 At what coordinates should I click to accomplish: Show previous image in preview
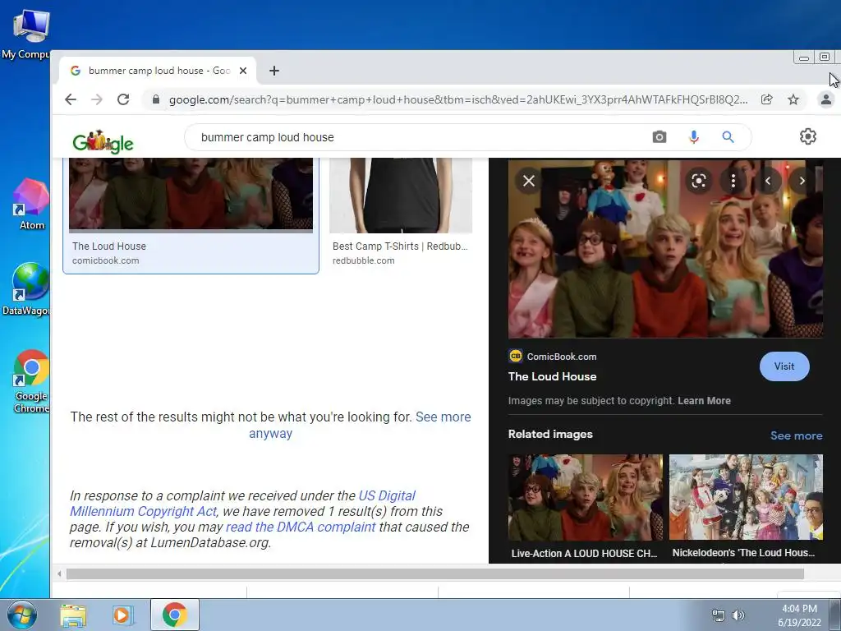coord(768,181)
